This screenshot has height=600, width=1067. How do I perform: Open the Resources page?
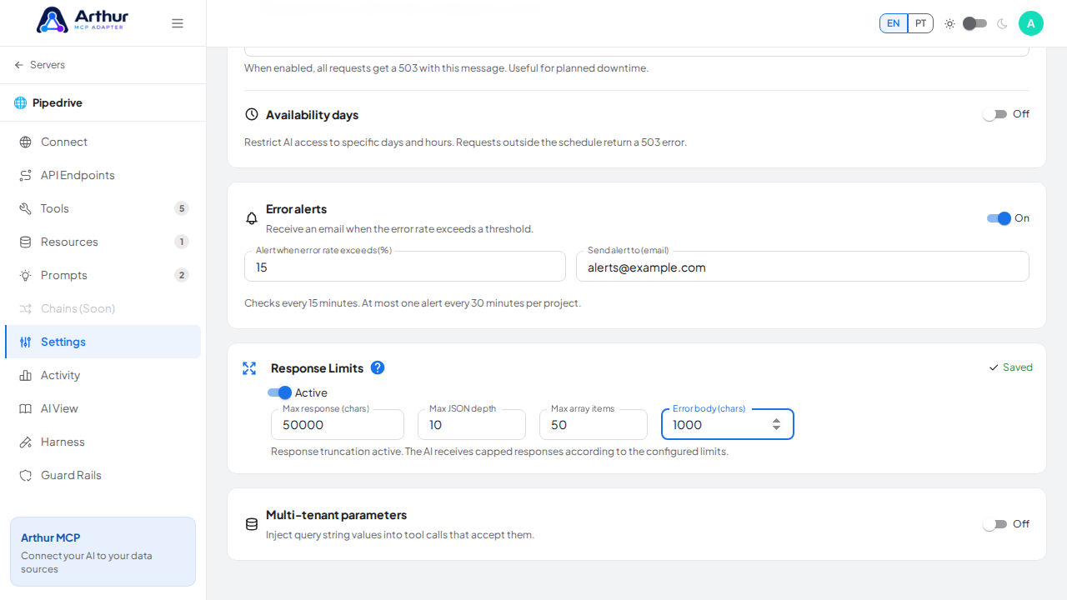tap(103, 242)
